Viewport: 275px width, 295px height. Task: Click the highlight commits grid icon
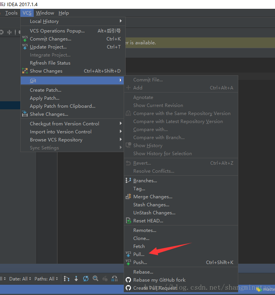[x=115, y=279]
